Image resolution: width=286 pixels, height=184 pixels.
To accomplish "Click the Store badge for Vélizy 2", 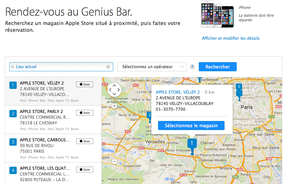I will (85, 84).
